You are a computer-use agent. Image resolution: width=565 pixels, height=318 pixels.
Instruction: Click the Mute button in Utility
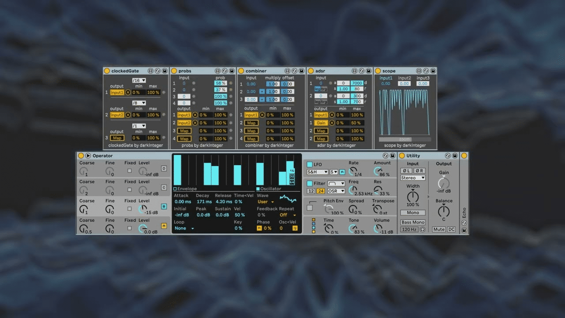439,230
